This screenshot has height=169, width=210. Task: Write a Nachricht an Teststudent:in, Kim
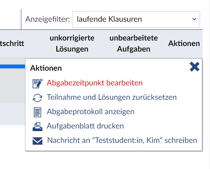(x=122, y=140)
